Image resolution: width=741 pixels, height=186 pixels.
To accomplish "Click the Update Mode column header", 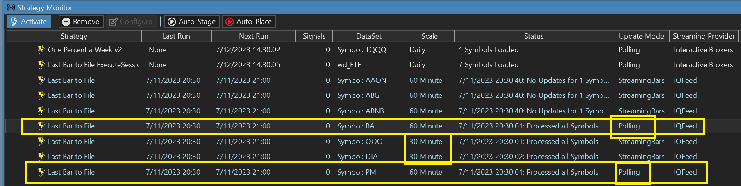I will pyautogui.click(x=641, y=36).
